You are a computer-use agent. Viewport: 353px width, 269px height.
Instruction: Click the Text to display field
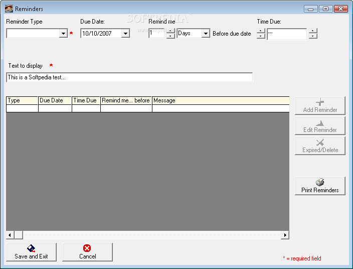tap(129, 77)
